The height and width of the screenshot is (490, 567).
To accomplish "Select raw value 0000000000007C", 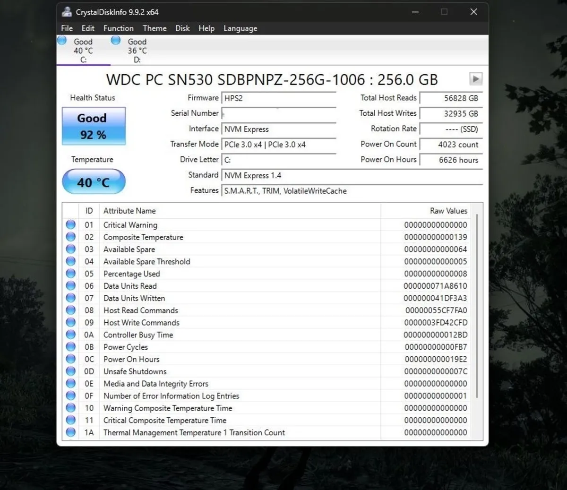I will [x=436, y=371].
